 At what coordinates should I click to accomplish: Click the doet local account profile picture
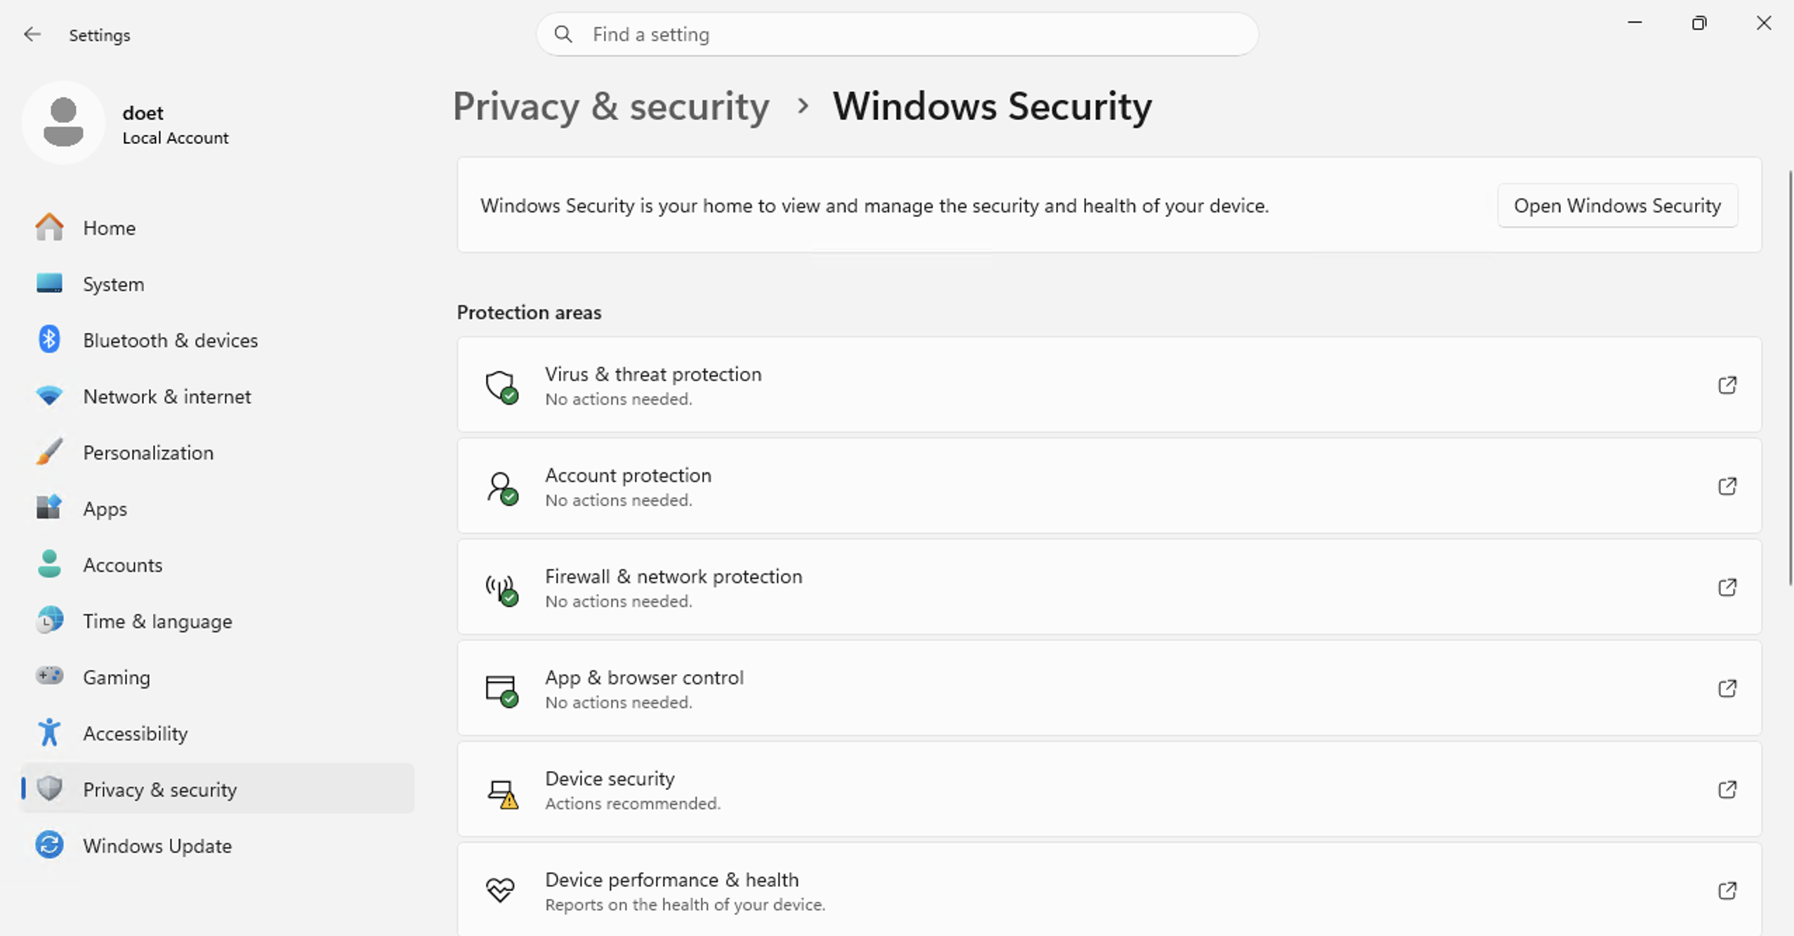pyautogui.click(x=63, y=122)
